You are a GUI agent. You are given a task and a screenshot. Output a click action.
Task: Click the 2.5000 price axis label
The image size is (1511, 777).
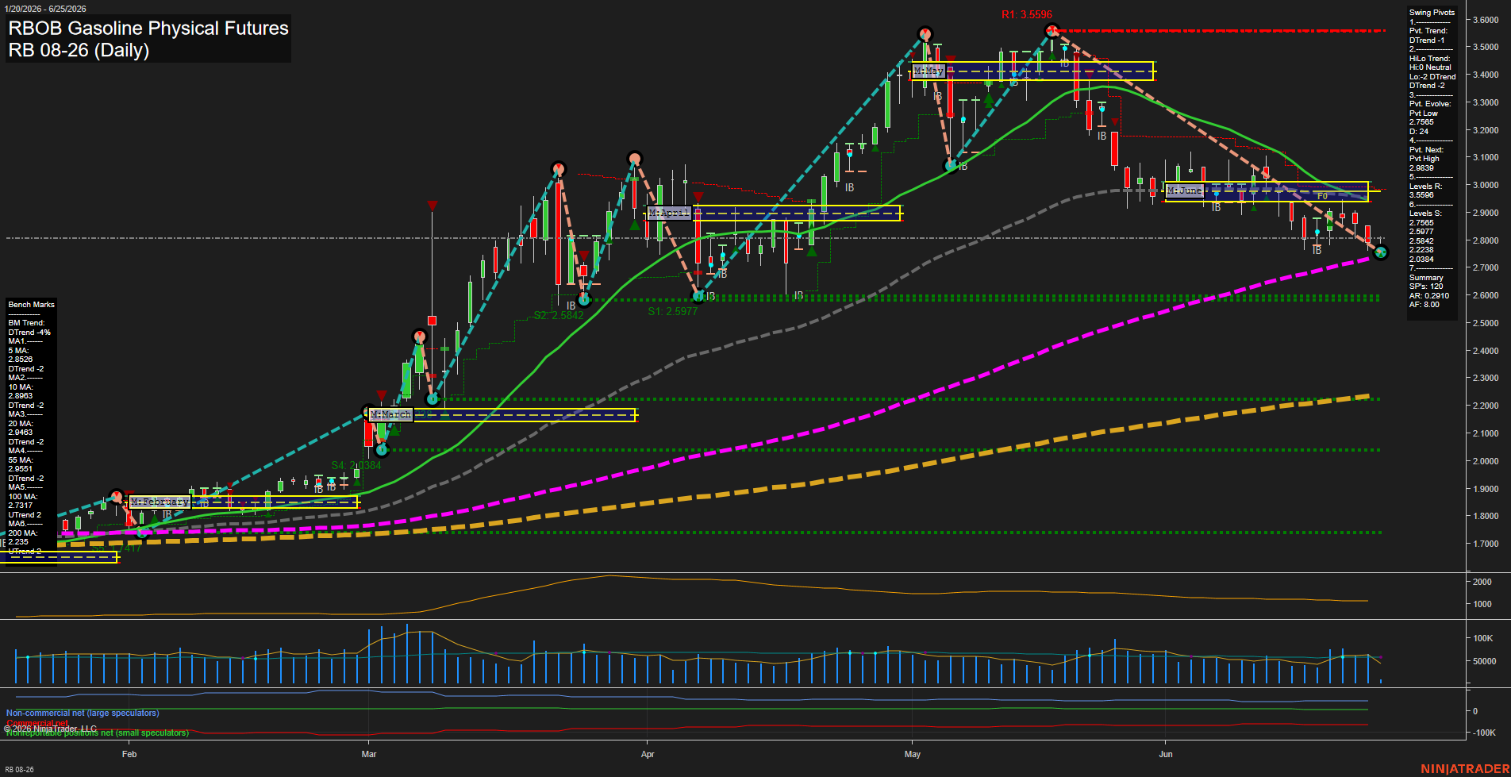click(x=1486, y=324)
